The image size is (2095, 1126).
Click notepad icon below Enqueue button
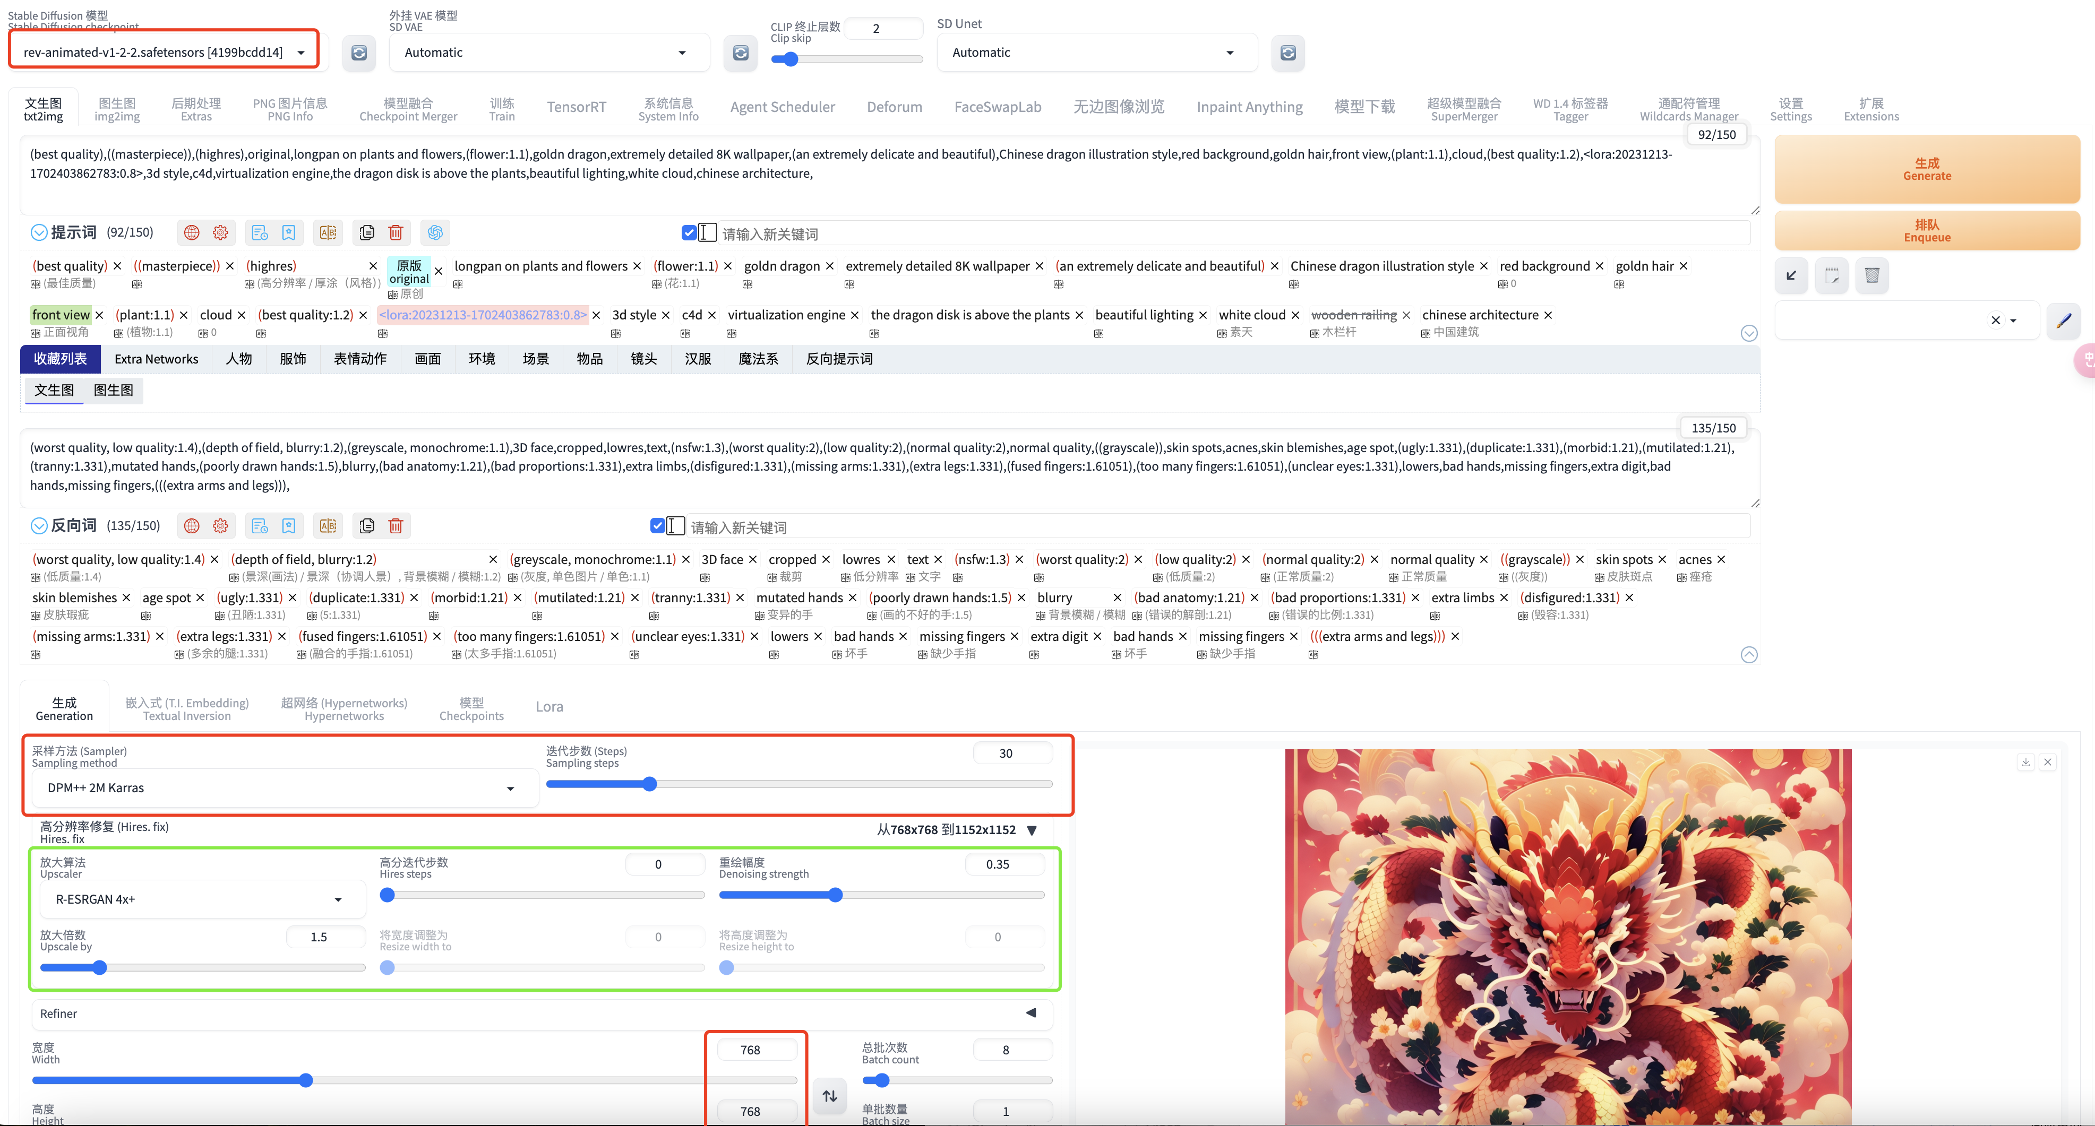(x=1832, y=275)
